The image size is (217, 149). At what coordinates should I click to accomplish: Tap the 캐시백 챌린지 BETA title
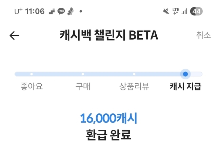(108, 35)
